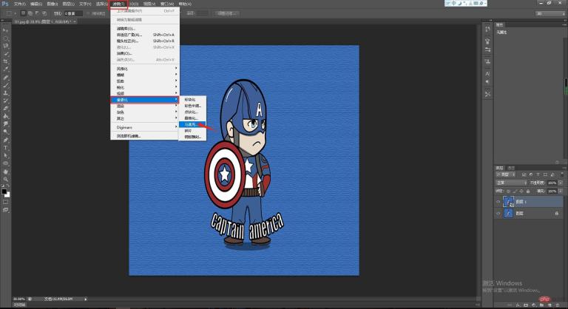
Task: Click the lock icon on 背景 layer
Action: [x=555, y=213]
